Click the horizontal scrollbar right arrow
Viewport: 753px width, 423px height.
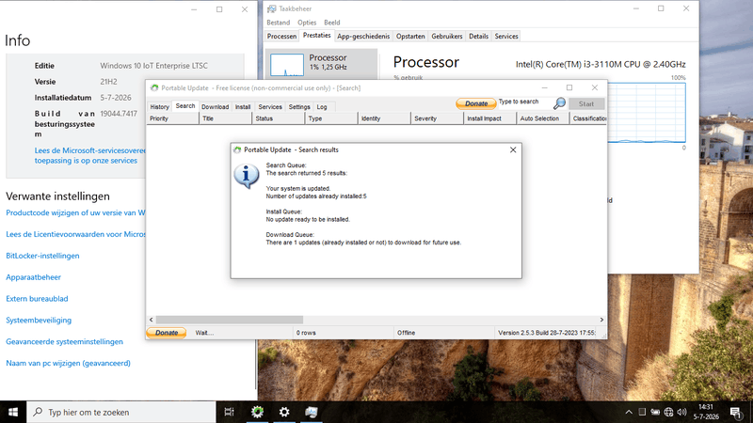tap(601, 320)
